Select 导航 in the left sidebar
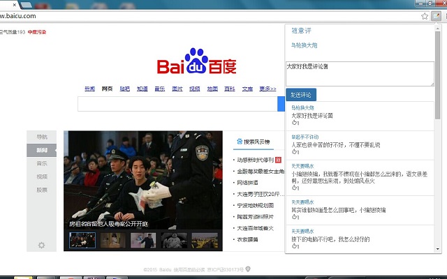 (x=42, y=137)
